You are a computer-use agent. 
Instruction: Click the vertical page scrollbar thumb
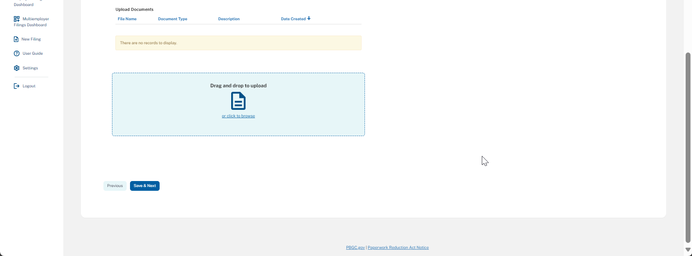688,148
